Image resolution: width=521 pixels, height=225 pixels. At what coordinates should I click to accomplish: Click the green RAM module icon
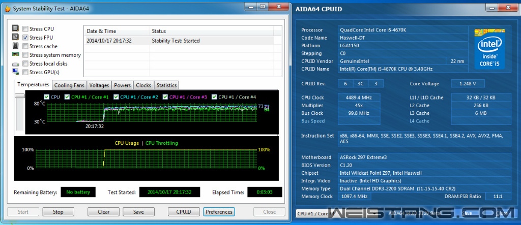pyautogui.click(x=15, y=55)
